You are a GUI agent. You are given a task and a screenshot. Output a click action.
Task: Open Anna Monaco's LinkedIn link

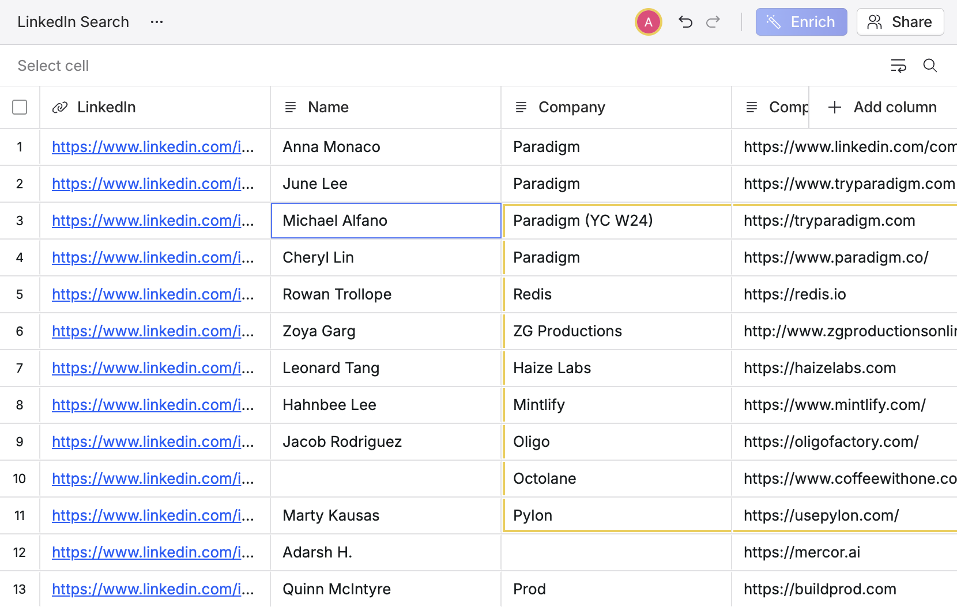[x=153, y=147]
